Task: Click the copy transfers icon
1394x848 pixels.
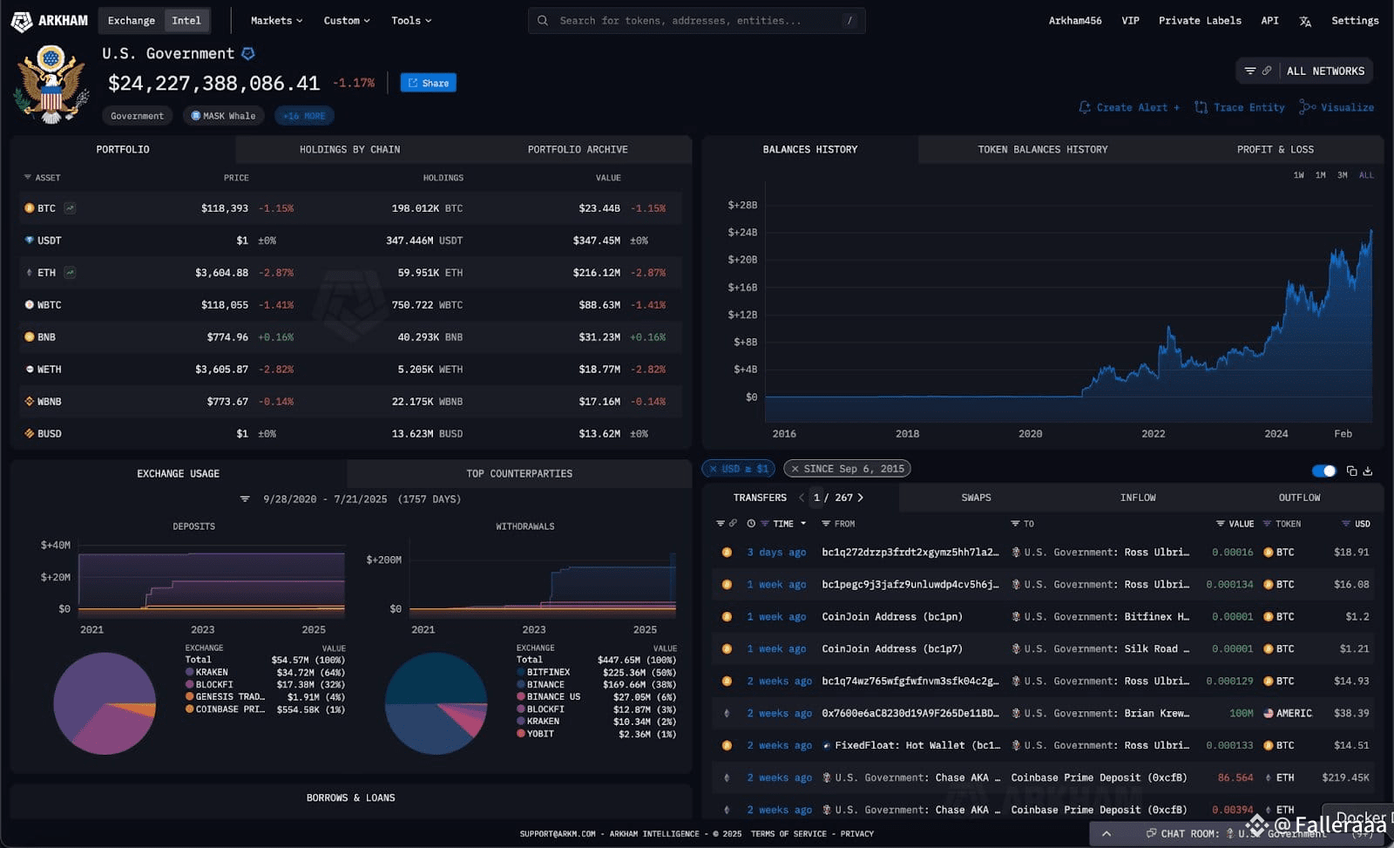Action: (1352, 471)
